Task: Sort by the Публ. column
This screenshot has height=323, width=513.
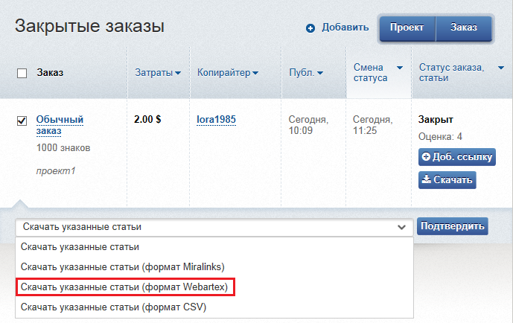Action: [x=305, y=73]
